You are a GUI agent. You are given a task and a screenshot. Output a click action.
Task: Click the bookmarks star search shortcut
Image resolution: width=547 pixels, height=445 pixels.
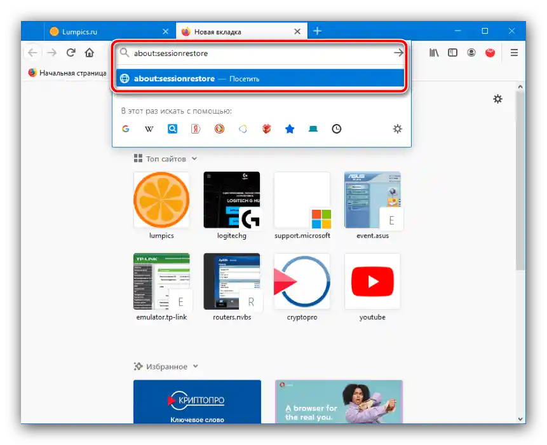tap(290, 128)
